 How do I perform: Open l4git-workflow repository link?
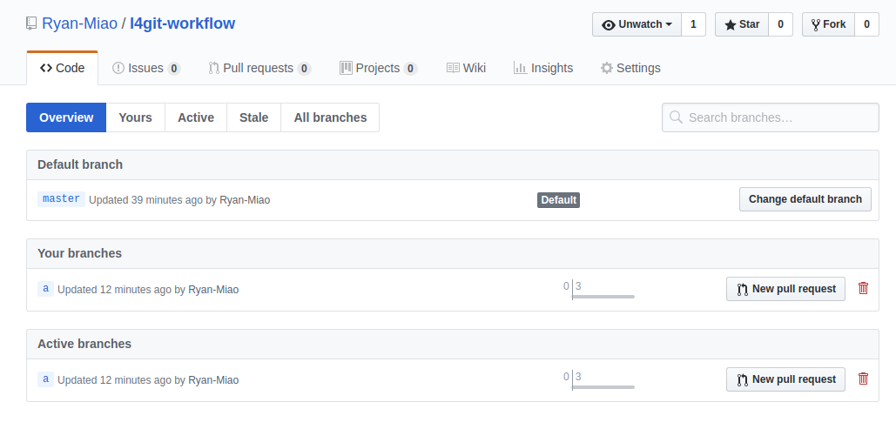tap(182, 24)
